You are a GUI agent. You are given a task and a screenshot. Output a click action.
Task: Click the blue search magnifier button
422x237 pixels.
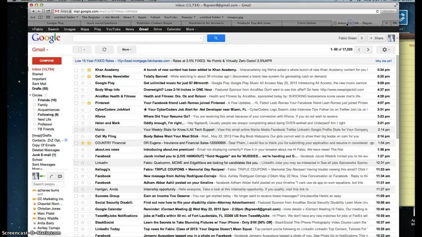(x=216, y=38)
